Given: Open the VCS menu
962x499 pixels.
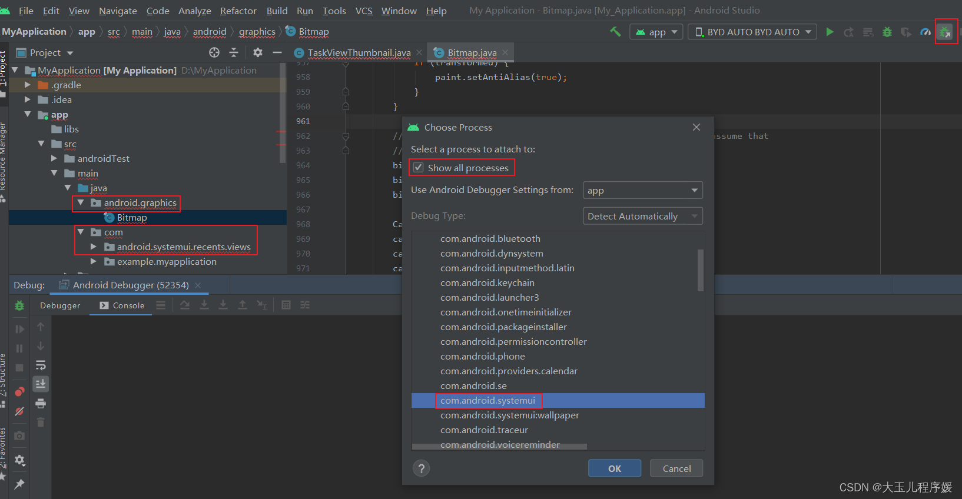Looking at the screenshot, I should click(364, 11).
